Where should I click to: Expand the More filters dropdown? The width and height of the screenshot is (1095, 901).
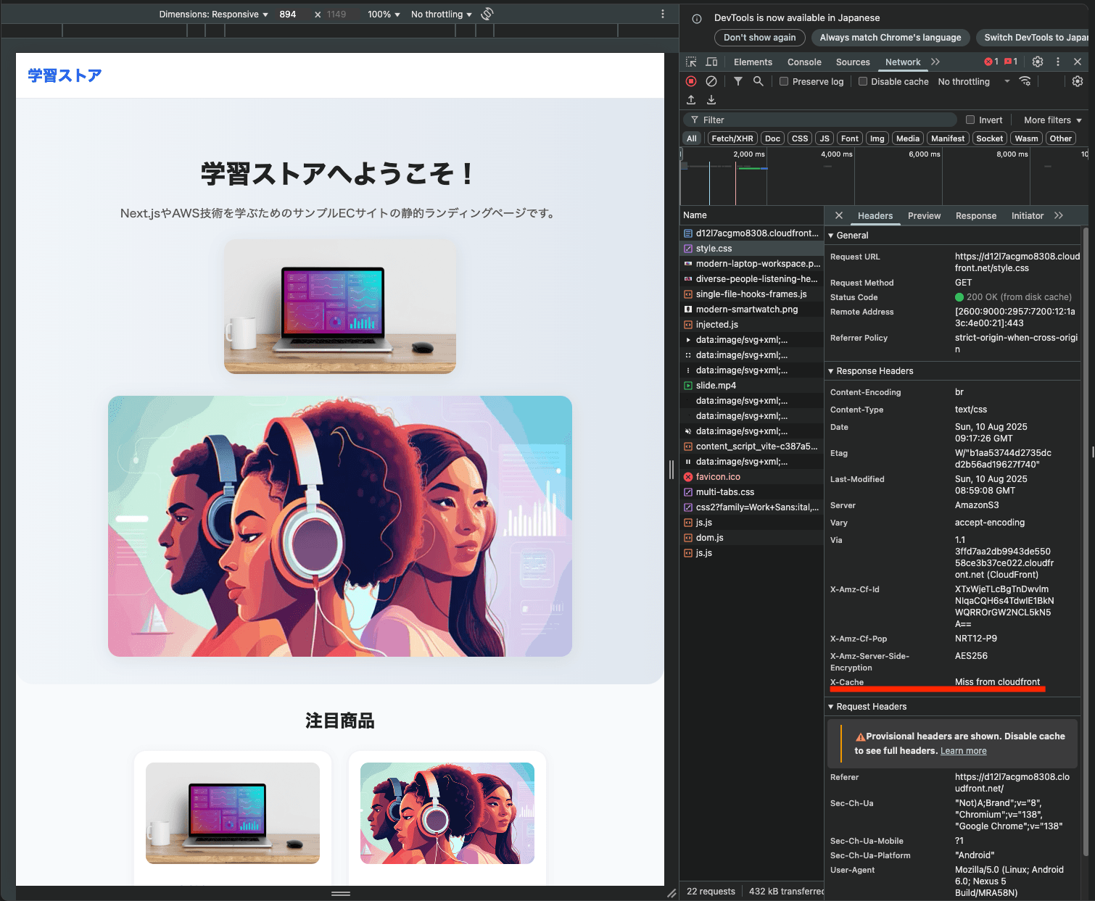click(1052, 120)
